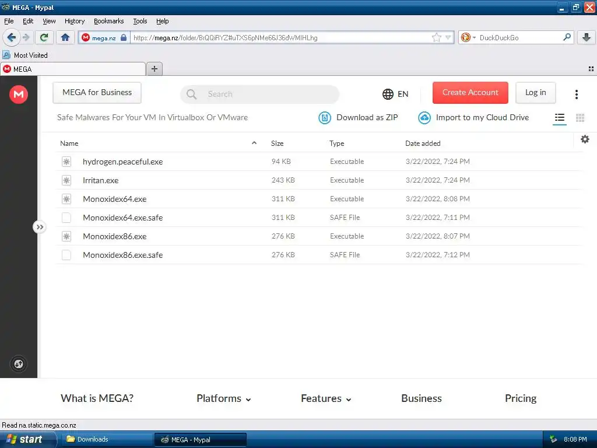Go to the browser Home page icon
Viewport: 597px width, 448px height.
pyautogui.click(x=65, y=37)
